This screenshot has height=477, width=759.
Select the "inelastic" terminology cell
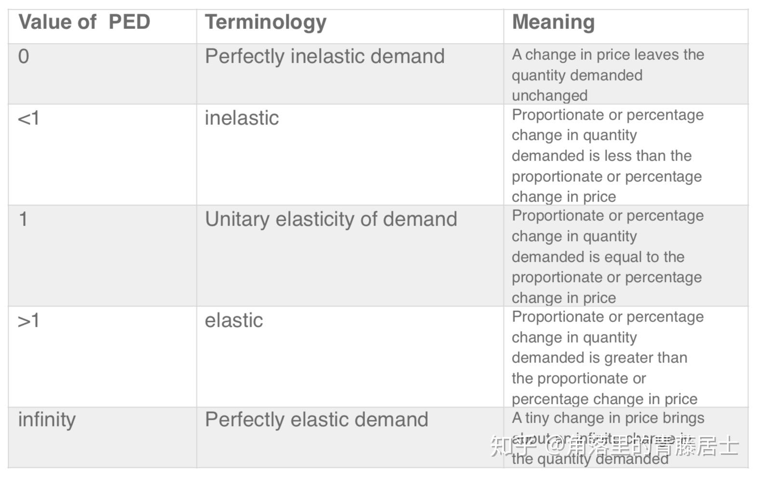(242, 119)
